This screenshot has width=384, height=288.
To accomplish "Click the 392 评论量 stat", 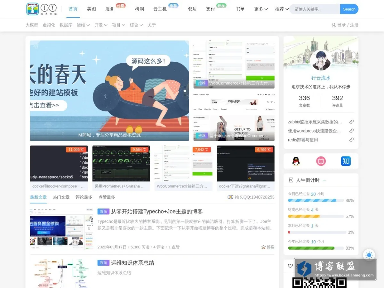I will (x=337, y=101).
